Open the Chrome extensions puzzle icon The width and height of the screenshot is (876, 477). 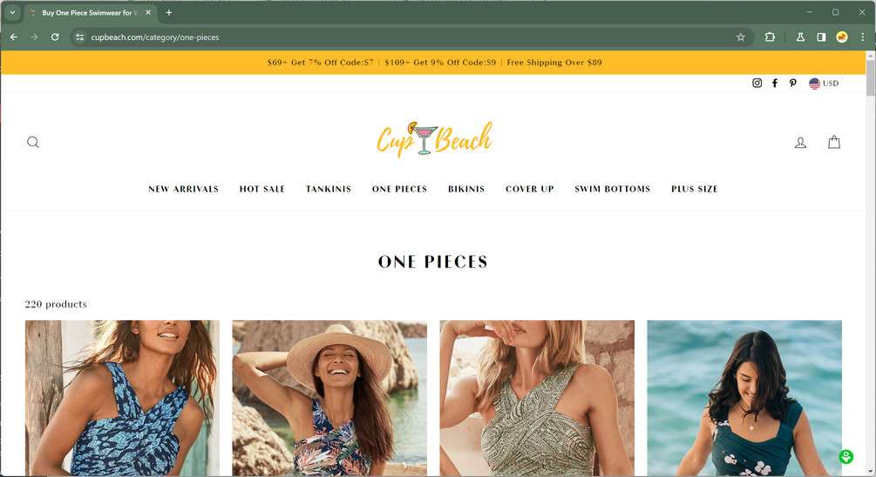pyautogui.click(x=770, y=37)
